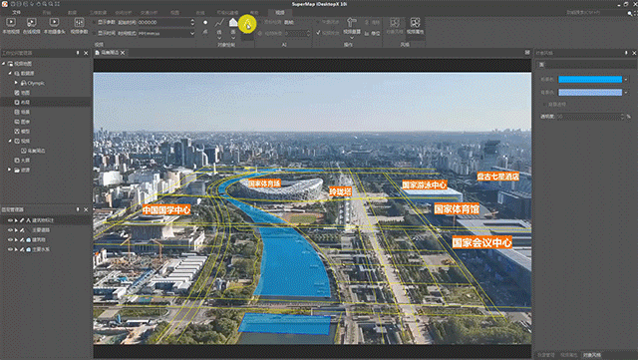Toggle editable pencil for 主要水系 layer
This screenshot has width=638, height=360.
point(22,249)
